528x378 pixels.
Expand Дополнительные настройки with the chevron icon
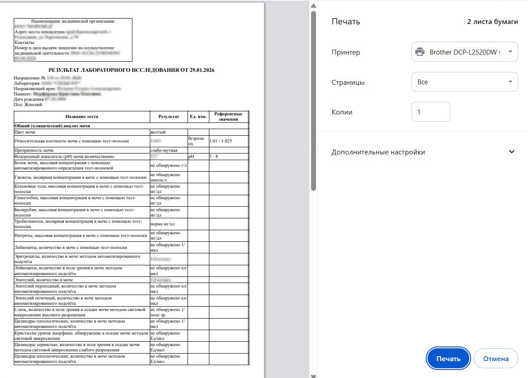coord(512,152)
